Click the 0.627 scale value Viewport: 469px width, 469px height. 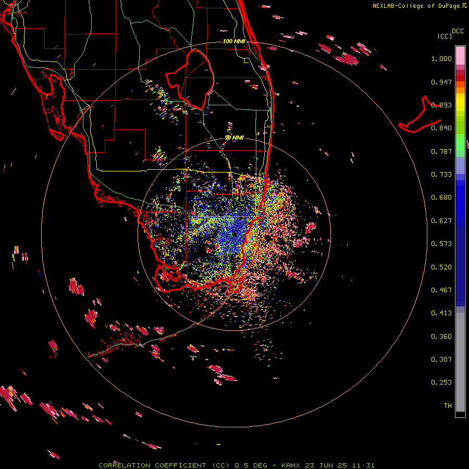tap(441, 221)
